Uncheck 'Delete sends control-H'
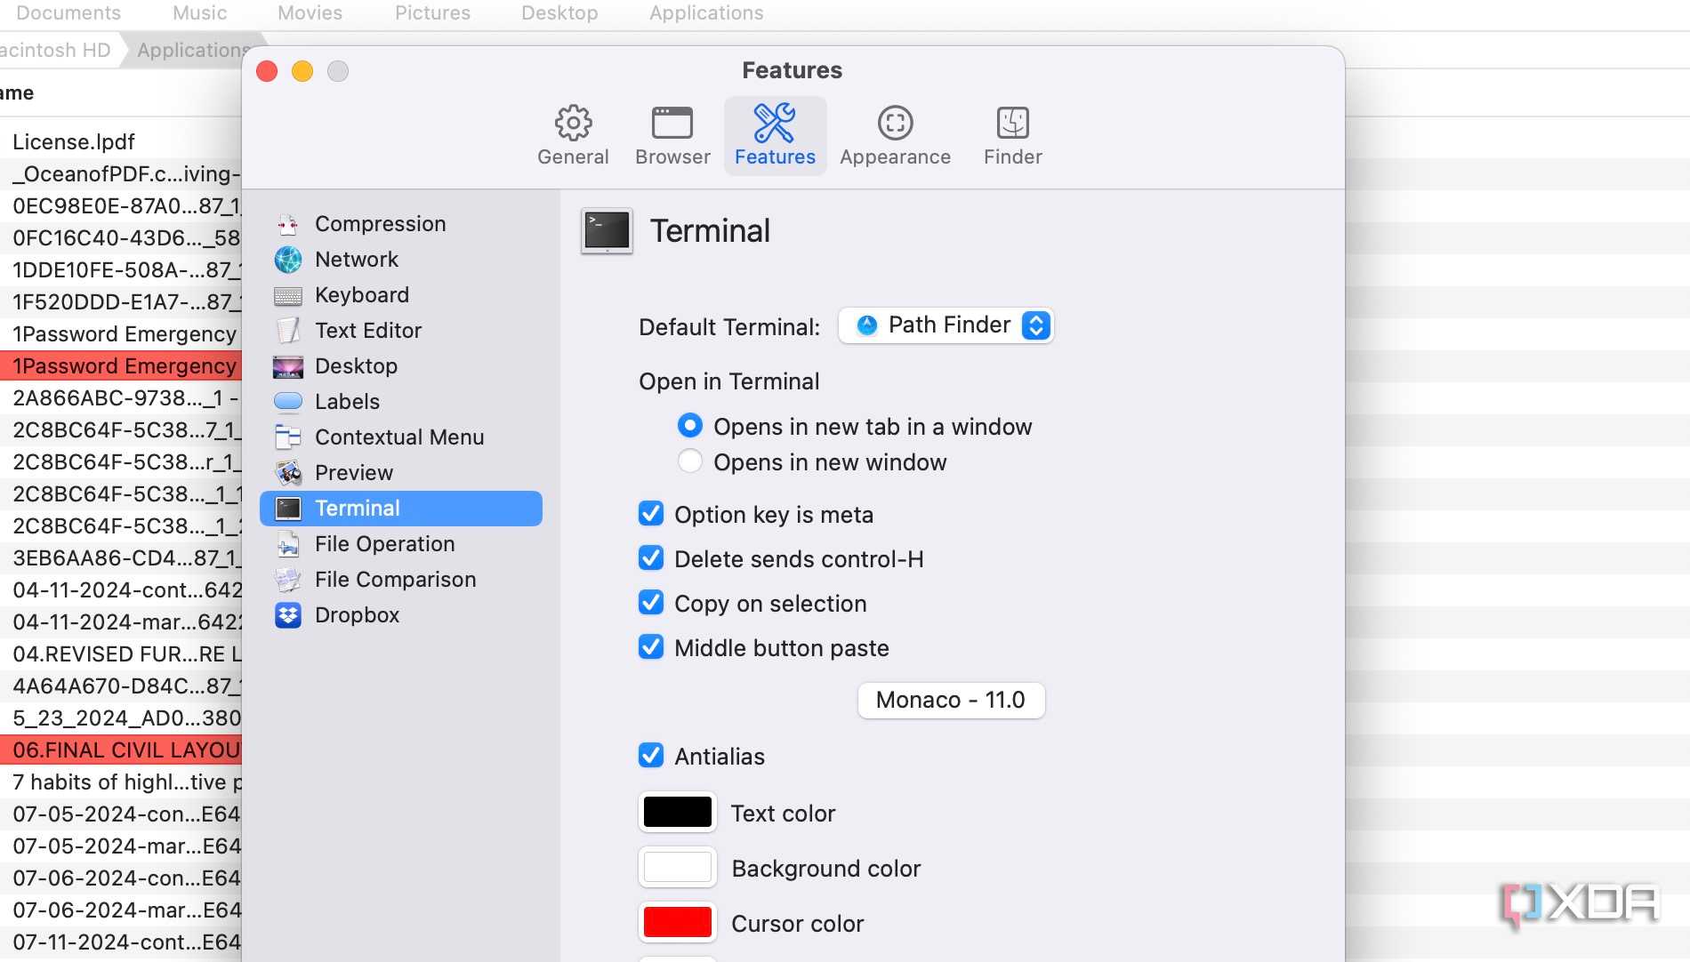This screenshot has width=1690, height=962. [651, 558]
